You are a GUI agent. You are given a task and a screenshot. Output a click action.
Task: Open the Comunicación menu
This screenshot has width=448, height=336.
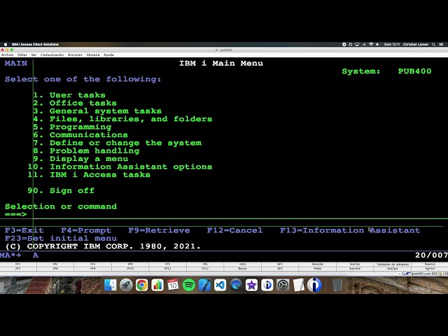[52, 55]
